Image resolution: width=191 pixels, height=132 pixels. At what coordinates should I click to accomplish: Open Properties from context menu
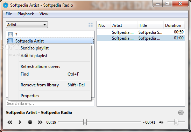[x=50, y=96]
